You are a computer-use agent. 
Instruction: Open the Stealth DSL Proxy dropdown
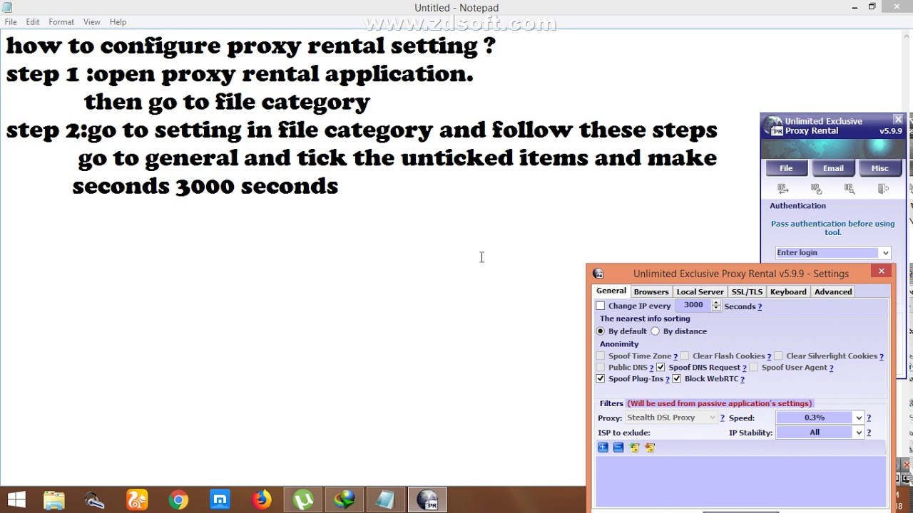pyautogui.click(x=670, y=418)
